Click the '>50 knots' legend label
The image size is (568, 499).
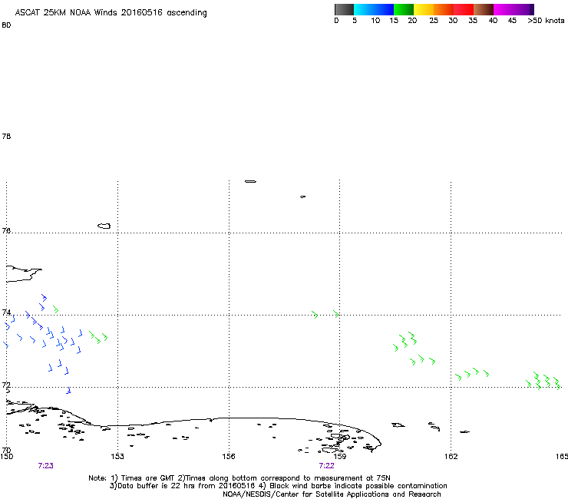(546, 21)
